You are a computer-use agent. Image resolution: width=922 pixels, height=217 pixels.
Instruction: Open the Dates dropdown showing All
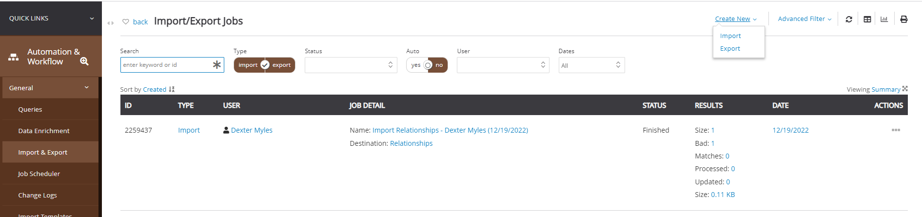[x=591, y=65]
